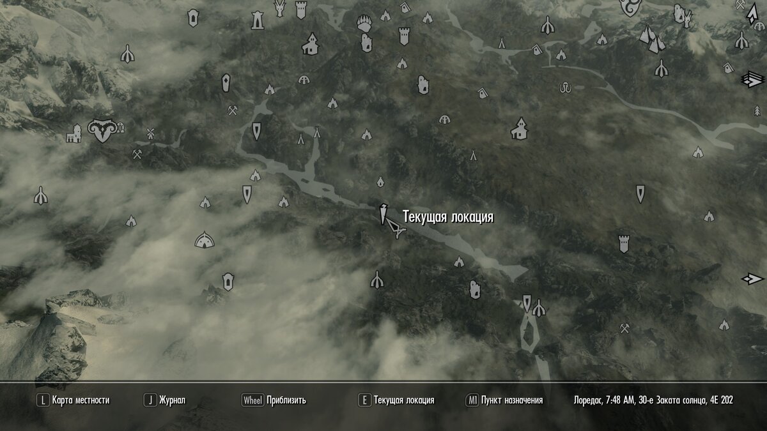Screen dimensions: 767x431
Task: Select the ram's-head Markarth city crest
Action: 101,131
